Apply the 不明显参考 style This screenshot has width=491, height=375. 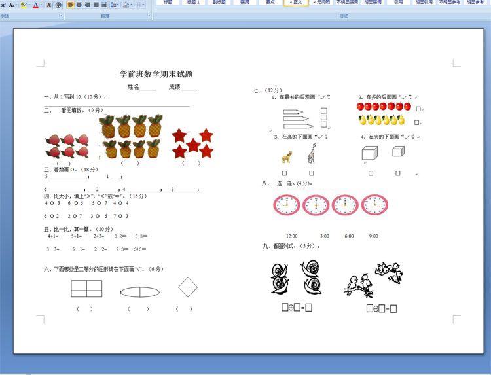[x=450, y=2]
